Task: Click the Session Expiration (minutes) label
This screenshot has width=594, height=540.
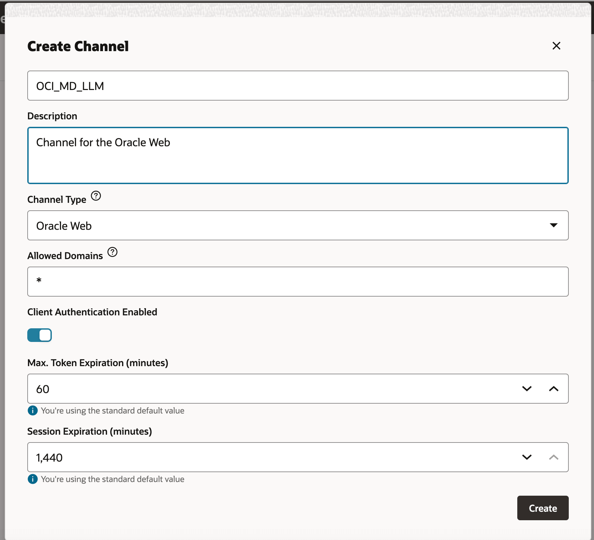Action: pyautogui.click(x=90, y=431)
